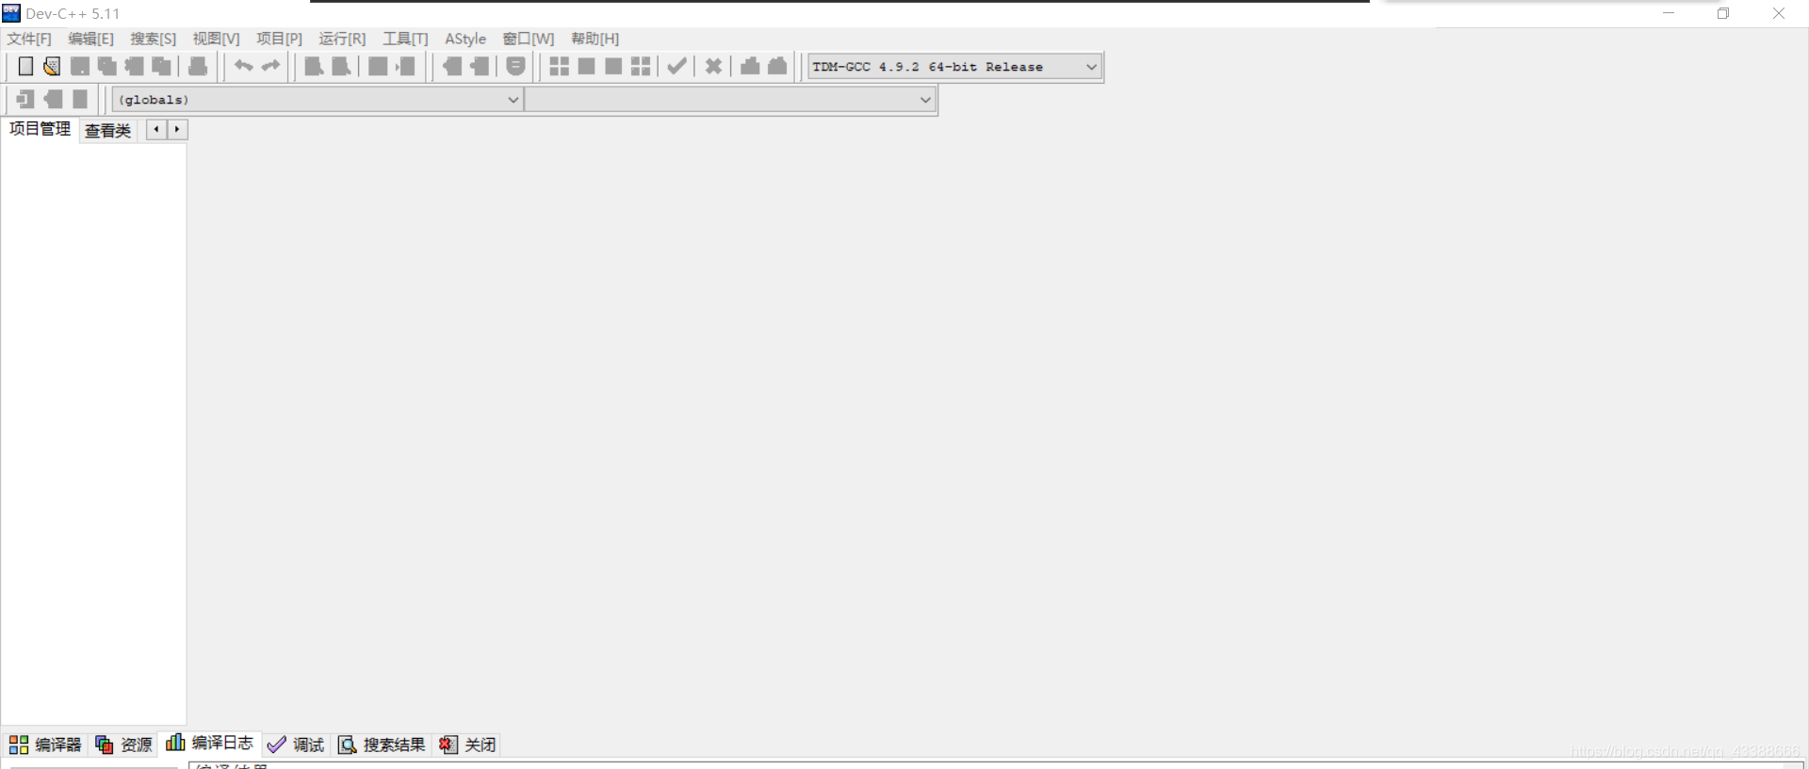Click the Save file toolbar icon

coord(80,66)
